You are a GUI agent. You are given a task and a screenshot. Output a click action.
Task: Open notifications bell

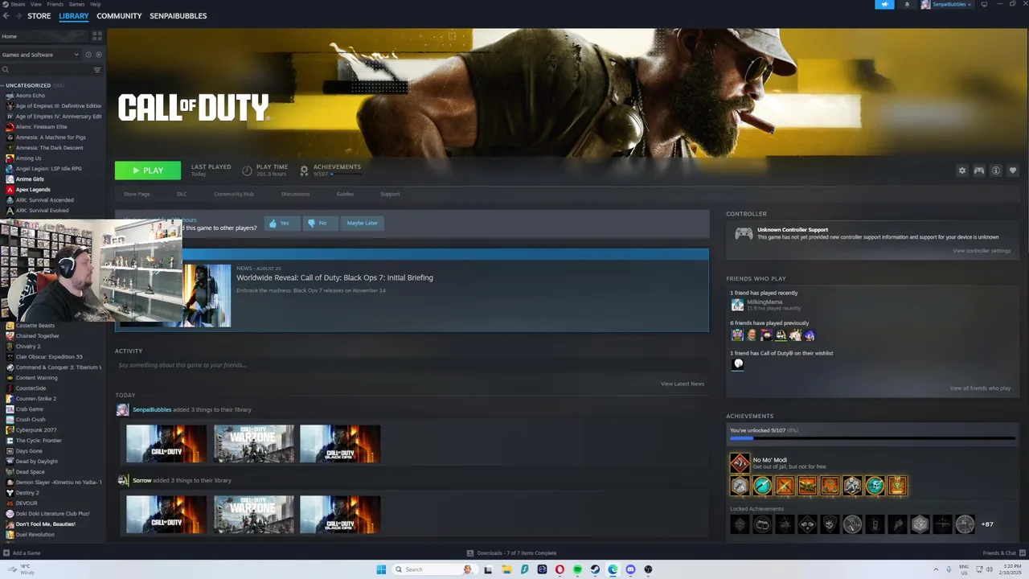908,4
